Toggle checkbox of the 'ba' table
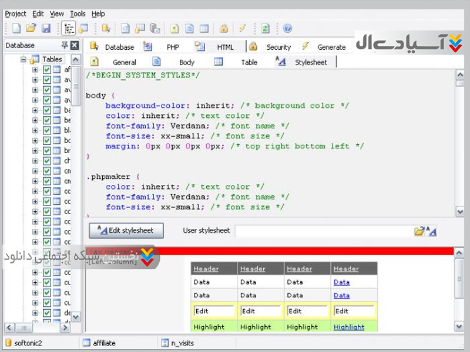470x352 pixels. (47, 110)
